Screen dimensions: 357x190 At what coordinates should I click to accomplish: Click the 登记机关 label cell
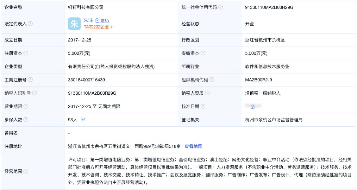(210, 120)
